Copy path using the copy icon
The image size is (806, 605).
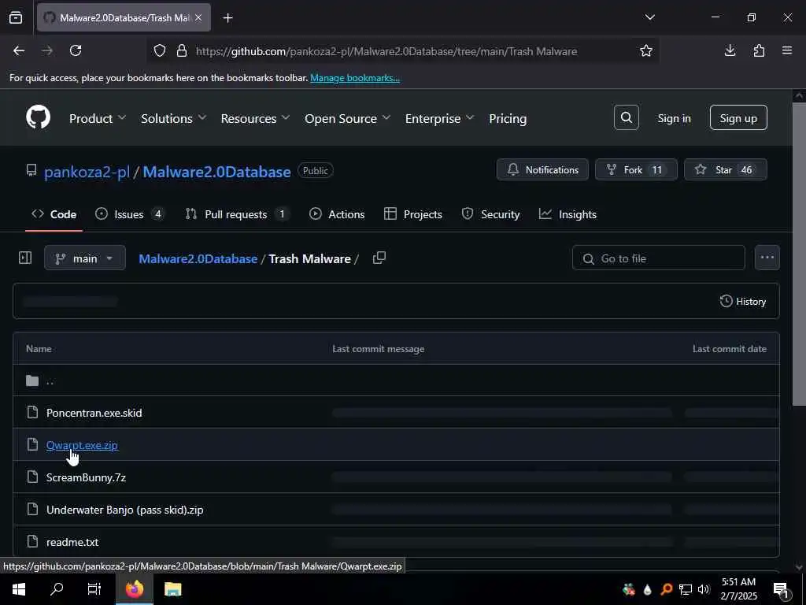coord(379,258)
